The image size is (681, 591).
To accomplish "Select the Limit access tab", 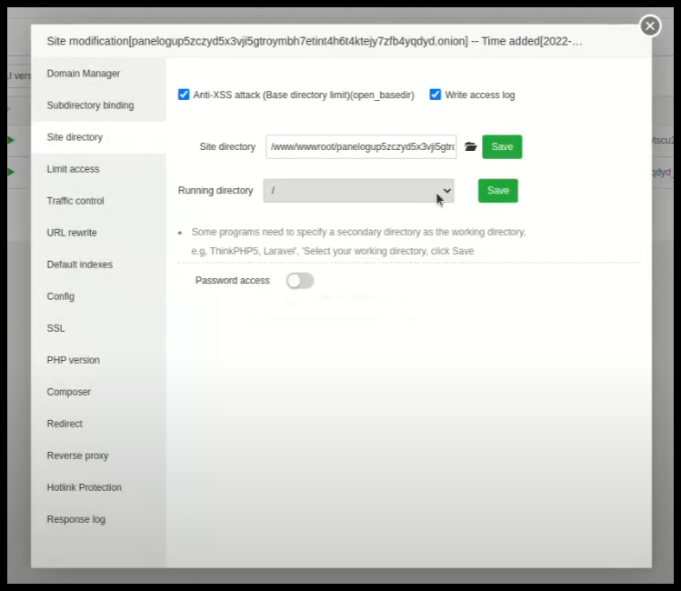I will (x=74, y=169).
